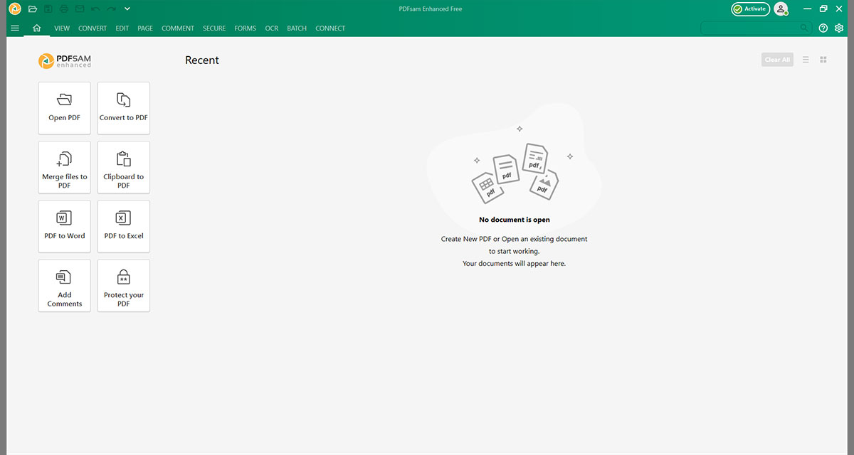Open the Protect your PDF tool

(124, 285)
